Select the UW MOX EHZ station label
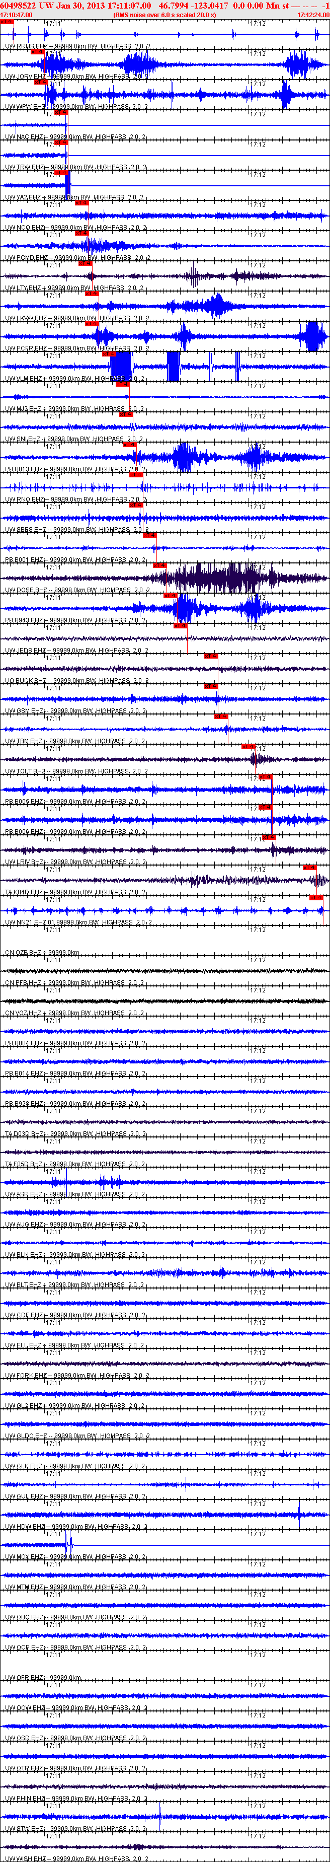The height and width of the screenshot is (1862, 330). 76,1557
